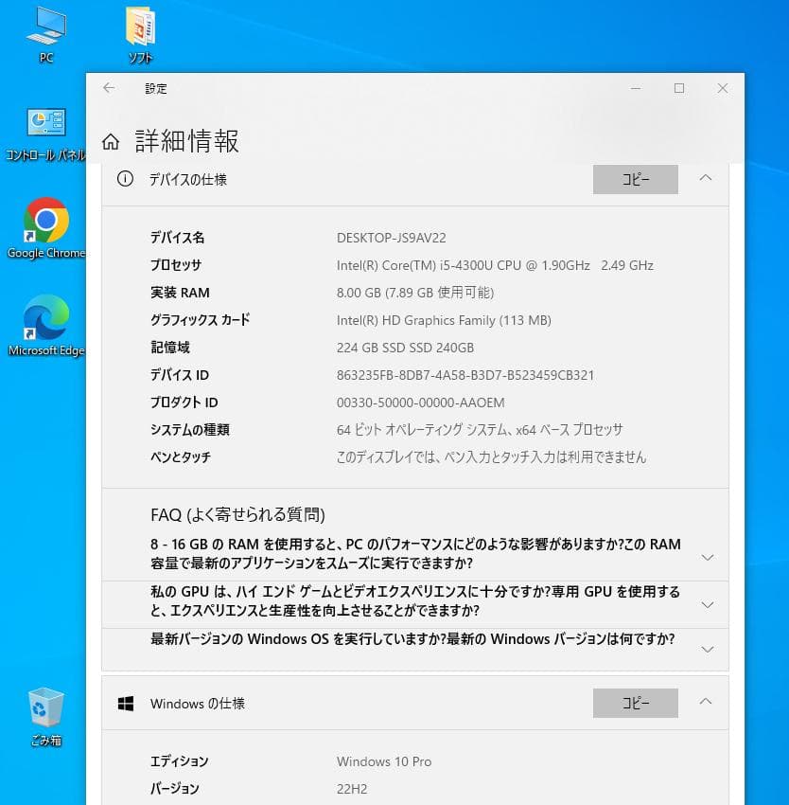This screenshot has height=805, width=789.
Task: Click the Windows logo beside Windows の仕様
Action: pos(124,704)
